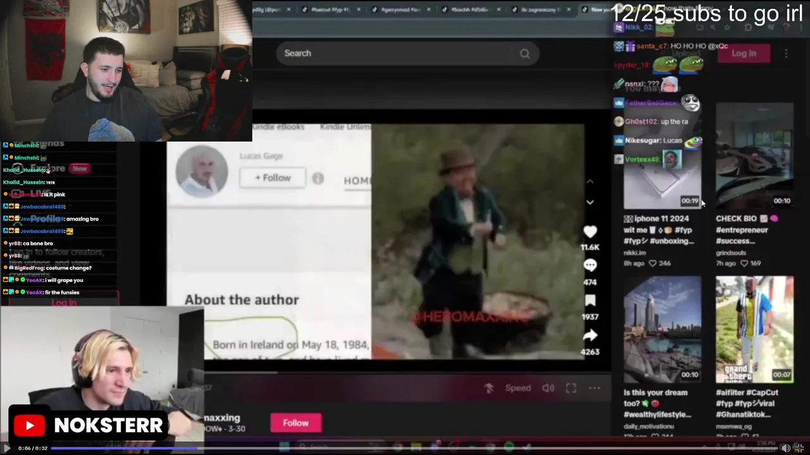This screenshot has height=455, width=810.
Task: Click the 'iphone 11 2024' caption text
Action: [659, 230]
